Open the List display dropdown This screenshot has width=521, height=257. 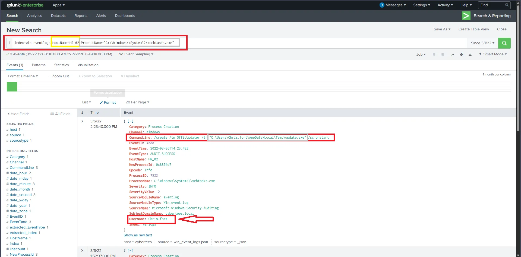point(87,102)
